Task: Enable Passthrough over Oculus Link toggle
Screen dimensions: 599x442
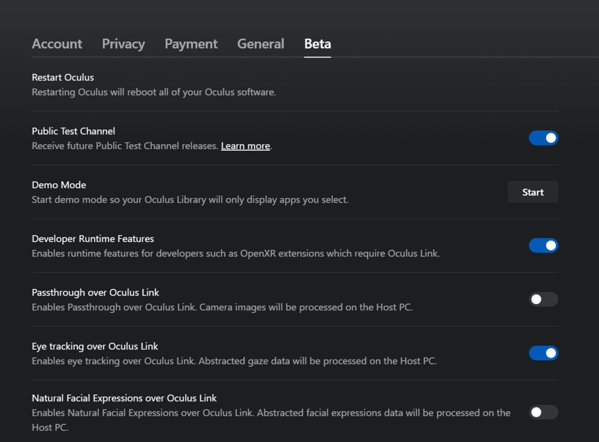Action: [543, 300]
